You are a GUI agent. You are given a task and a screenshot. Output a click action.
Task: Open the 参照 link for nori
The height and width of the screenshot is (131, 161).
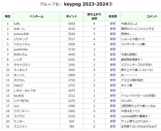pos(113,106)
